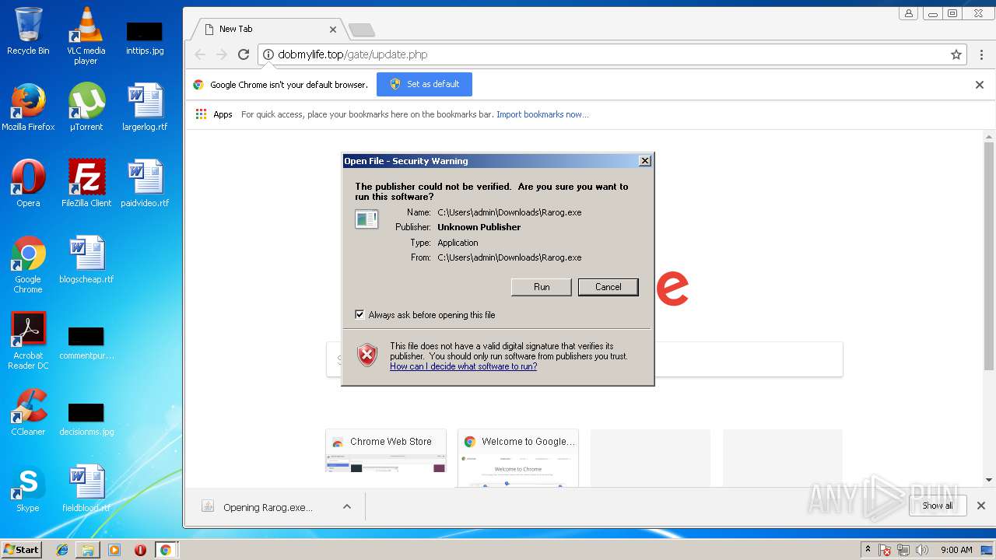The image size is (996, 560).
Task: Close the New Tab tab
Action: tap(333, 30)
